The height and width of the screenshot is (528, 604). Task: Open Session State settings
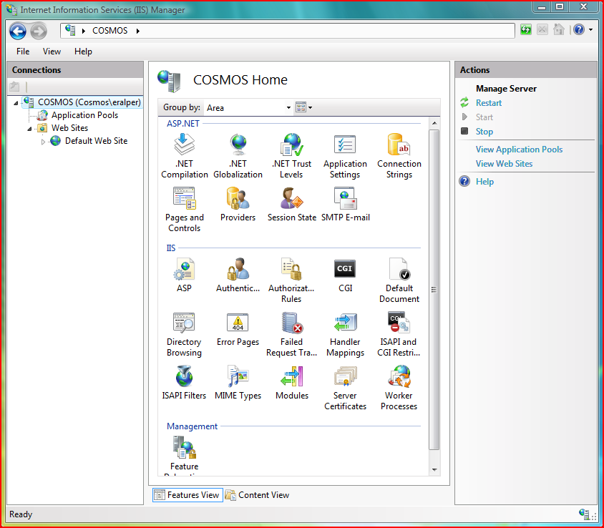click(x=291, y=205)
